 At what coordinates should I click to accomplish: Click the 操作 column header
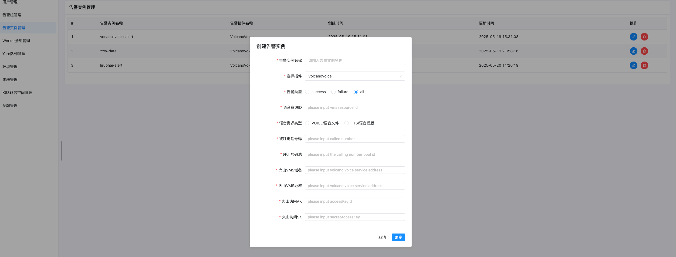[x=633, y=23]
